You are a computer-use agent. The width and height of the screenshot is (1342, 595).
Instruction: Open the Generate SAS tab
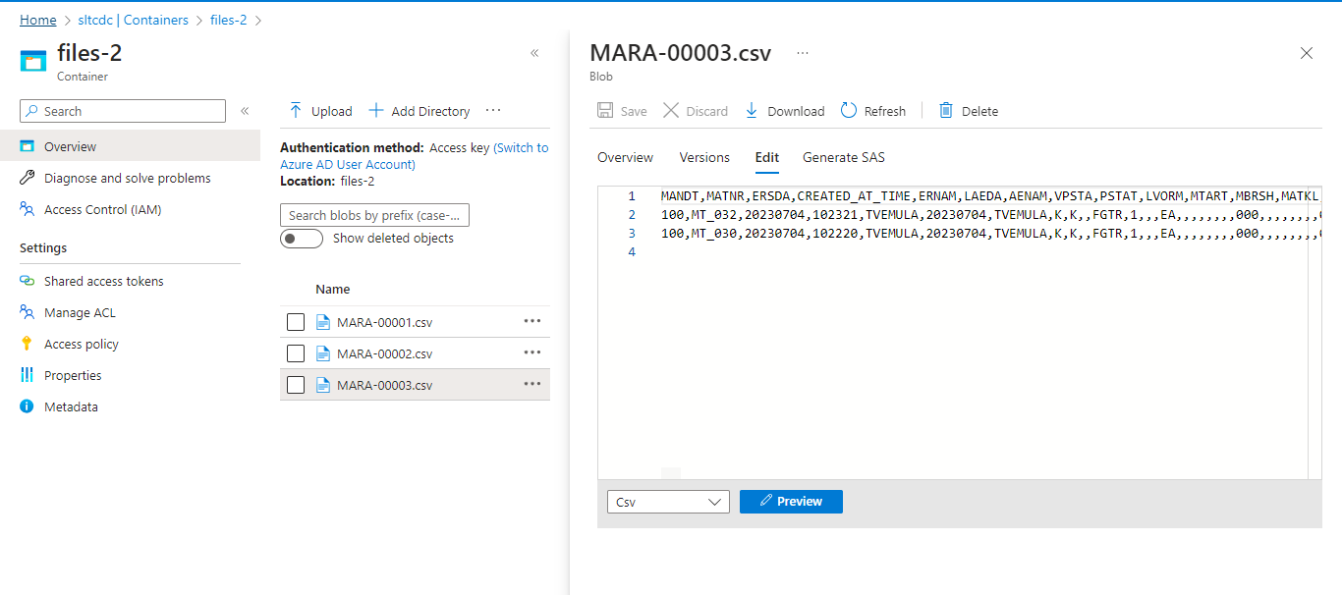pyautogui.click(x=843, y=157)
